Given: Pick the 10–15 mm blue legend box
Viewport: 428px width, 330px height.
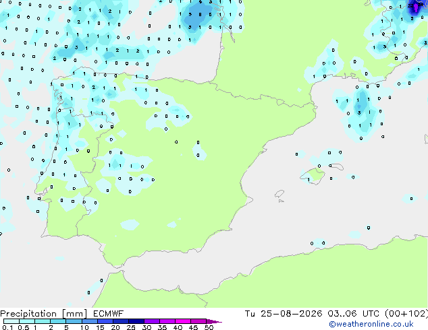Looking at the screenshot, I should (x=89, y=321).
